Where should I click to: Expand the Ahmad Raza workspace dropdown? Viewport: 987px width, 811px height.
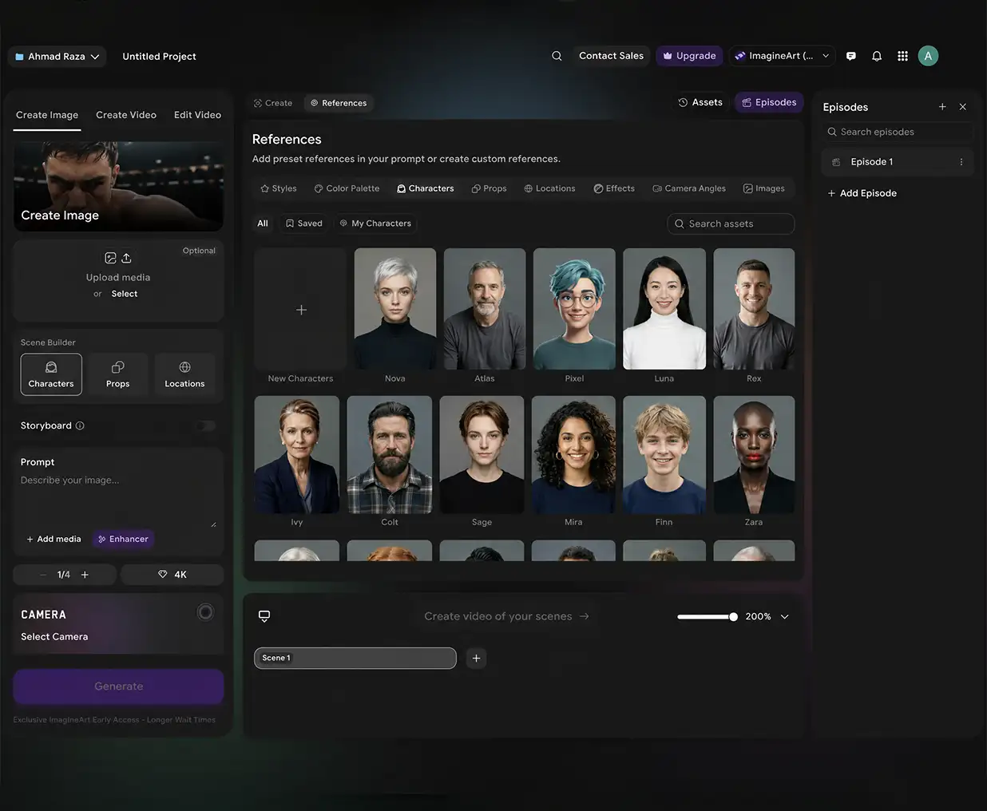click(57, 57)
